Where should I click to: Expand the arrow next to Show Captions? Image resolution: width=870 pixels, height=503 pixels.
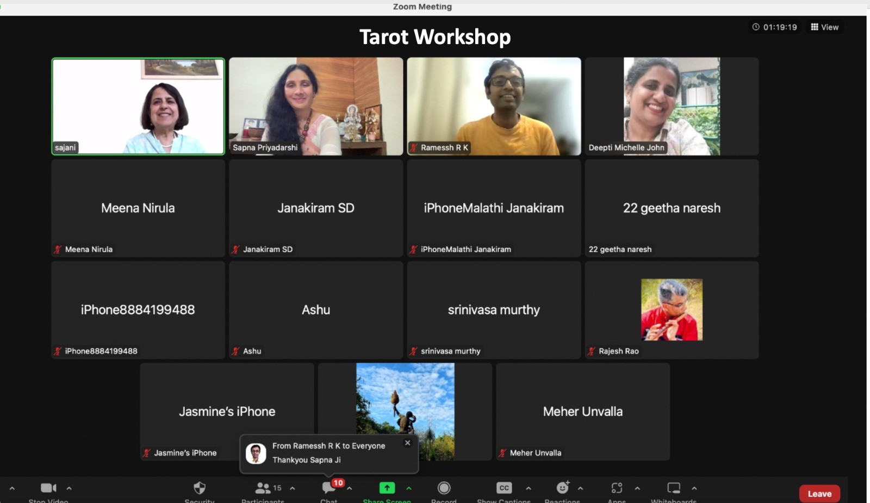pyautogui.click(x=529, y=488)
